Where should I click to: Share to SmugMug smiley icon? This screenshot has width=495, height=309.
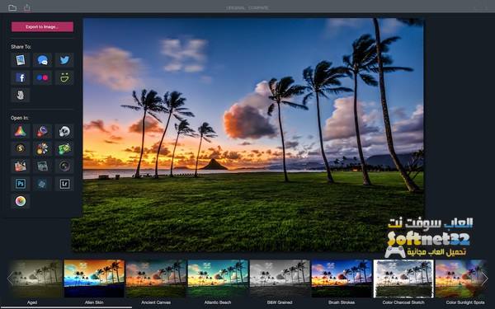click(x=64, y=77)
